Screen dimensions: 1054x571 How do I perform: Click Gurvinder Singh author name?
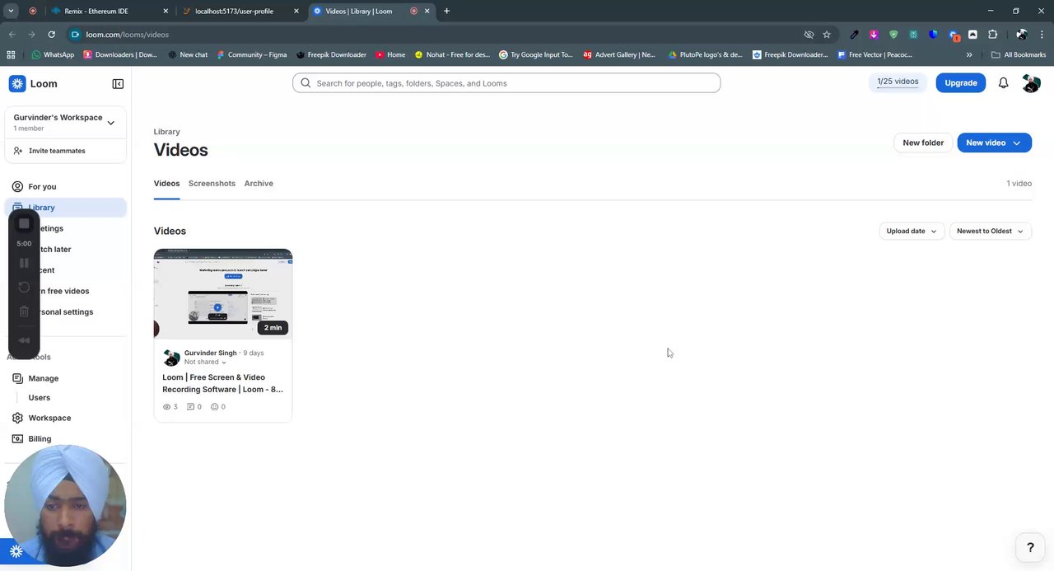[x=210, y=353]
